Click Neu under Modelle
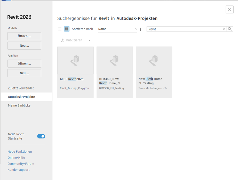Viewport: 238px width, 180px height. (24, 46)
